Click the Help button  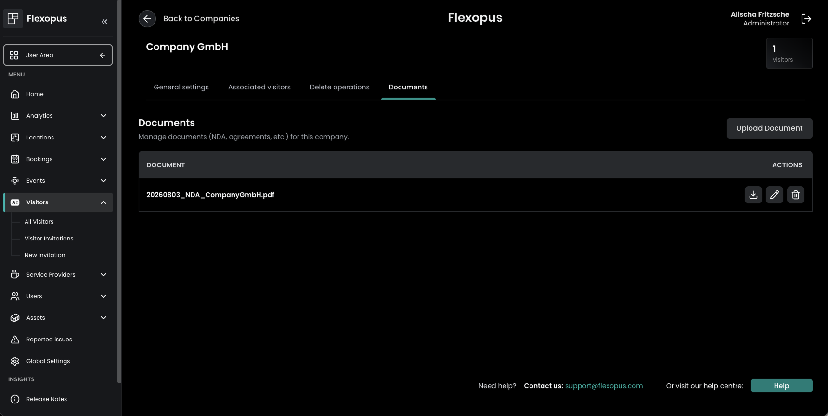781,386
